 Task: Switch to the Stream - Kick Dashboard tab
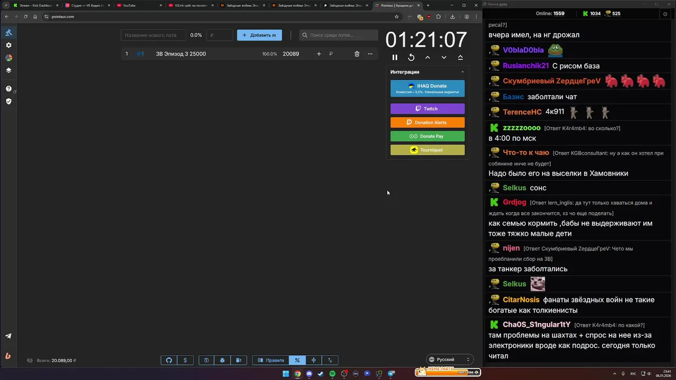(x=35, y=5)
